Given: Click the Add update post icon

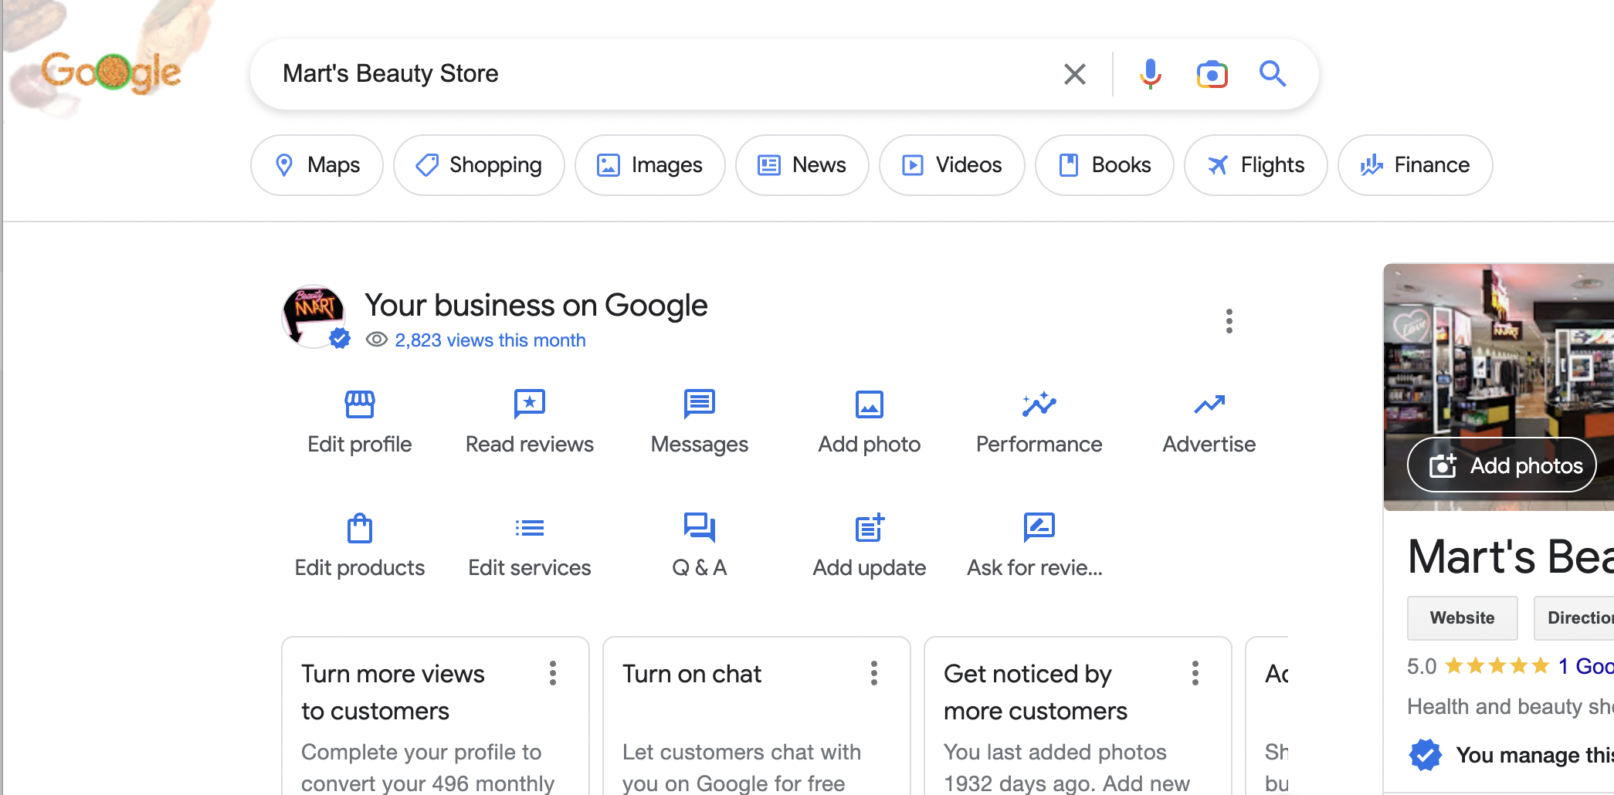Looking at the screenshot, I should click(869, 529).
